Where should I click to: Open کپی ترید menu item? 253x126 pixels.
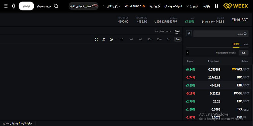[x=155, y=6]
